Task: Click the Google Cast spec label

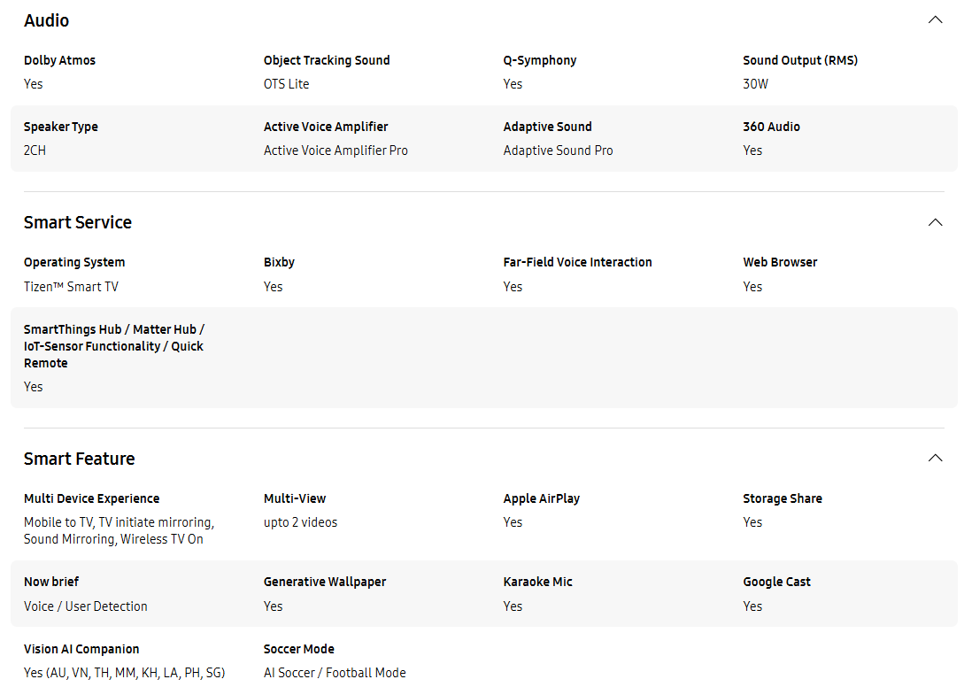Action: point(776,582)
